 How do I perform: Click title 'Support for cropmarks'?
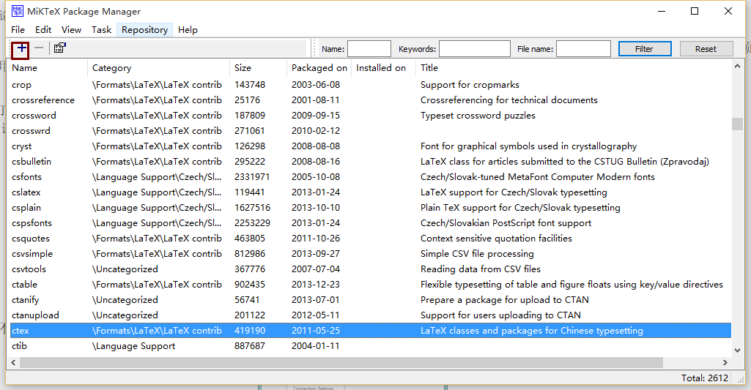point(470,85)
